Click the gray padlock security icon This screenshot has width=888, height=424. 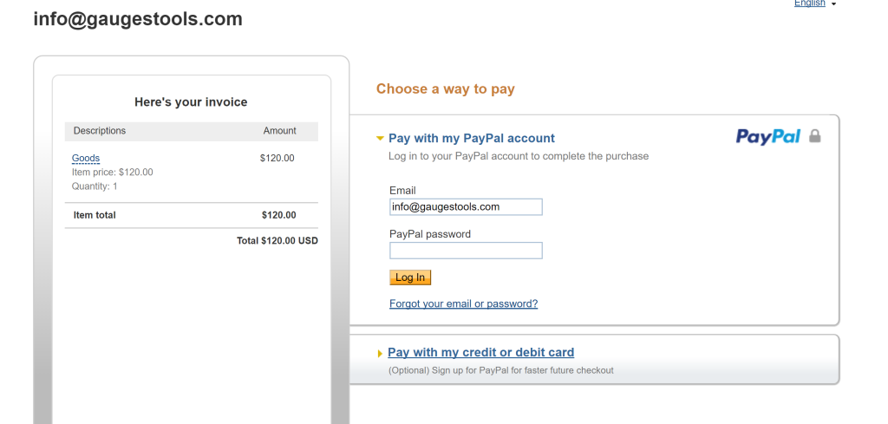pos(814,136)
